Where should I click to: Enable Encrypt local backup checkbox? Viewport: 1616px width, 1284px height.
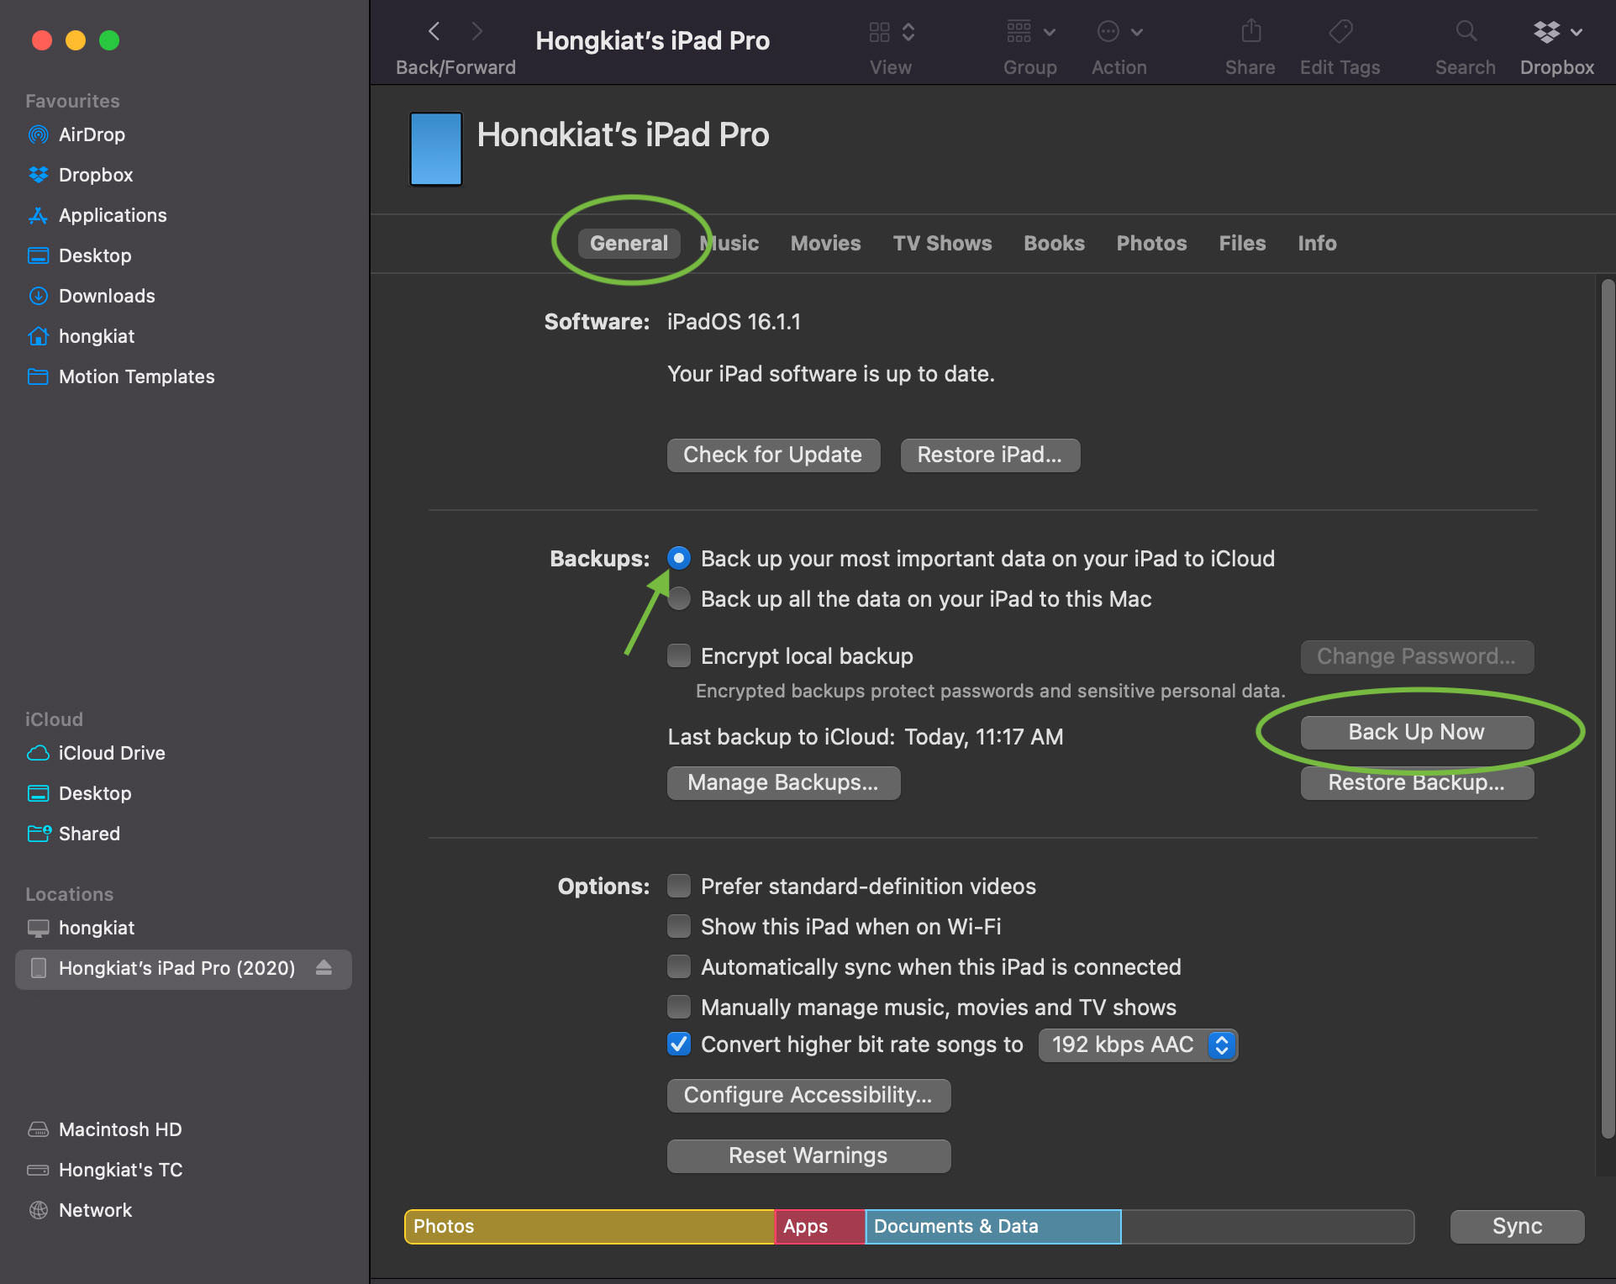coord(680,655)
